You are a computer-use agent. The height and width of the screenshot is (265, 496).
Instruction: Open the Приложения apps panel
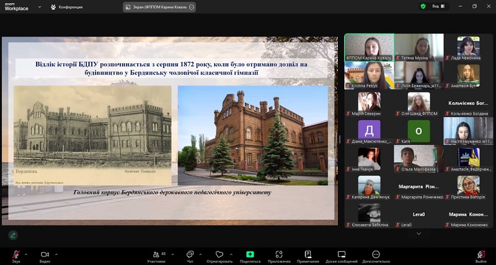coord(279,256)
